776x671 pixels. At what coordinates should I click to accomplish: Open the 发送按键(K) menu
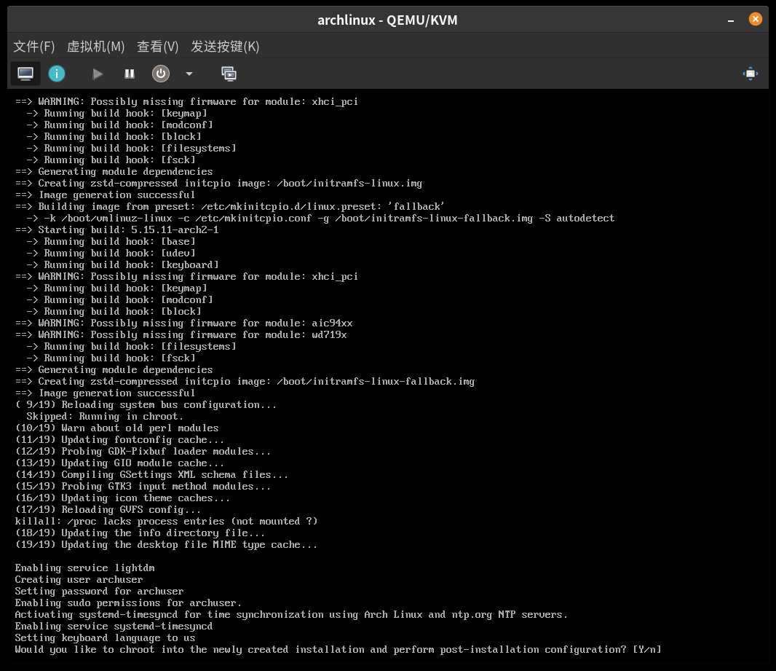tap(225, 47)
